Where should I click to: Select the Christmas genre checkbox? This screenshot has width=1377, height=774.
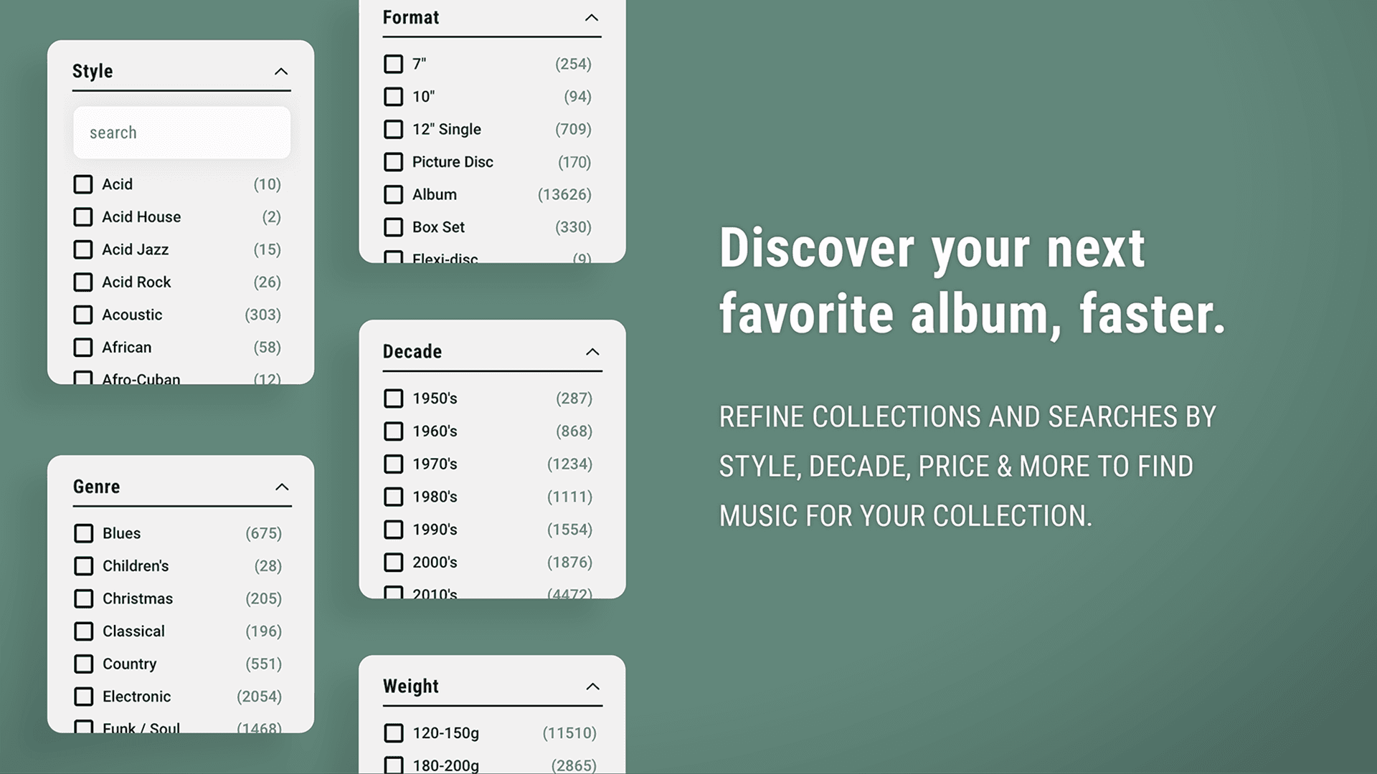coord(84,598)
